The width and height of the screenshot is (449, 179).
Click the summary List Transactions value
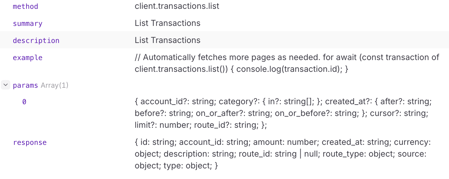point(167,23)
